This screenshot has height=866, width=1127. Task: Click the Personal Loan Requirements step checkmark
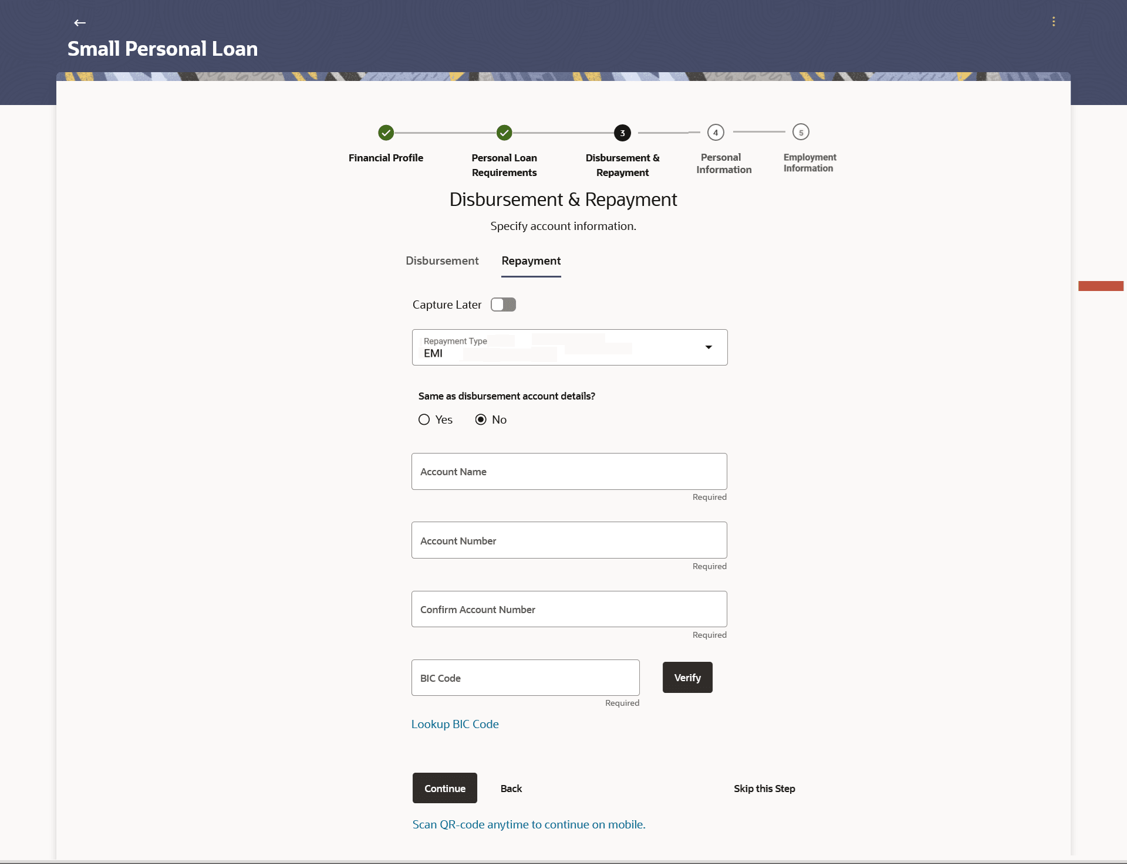[504, 133]
